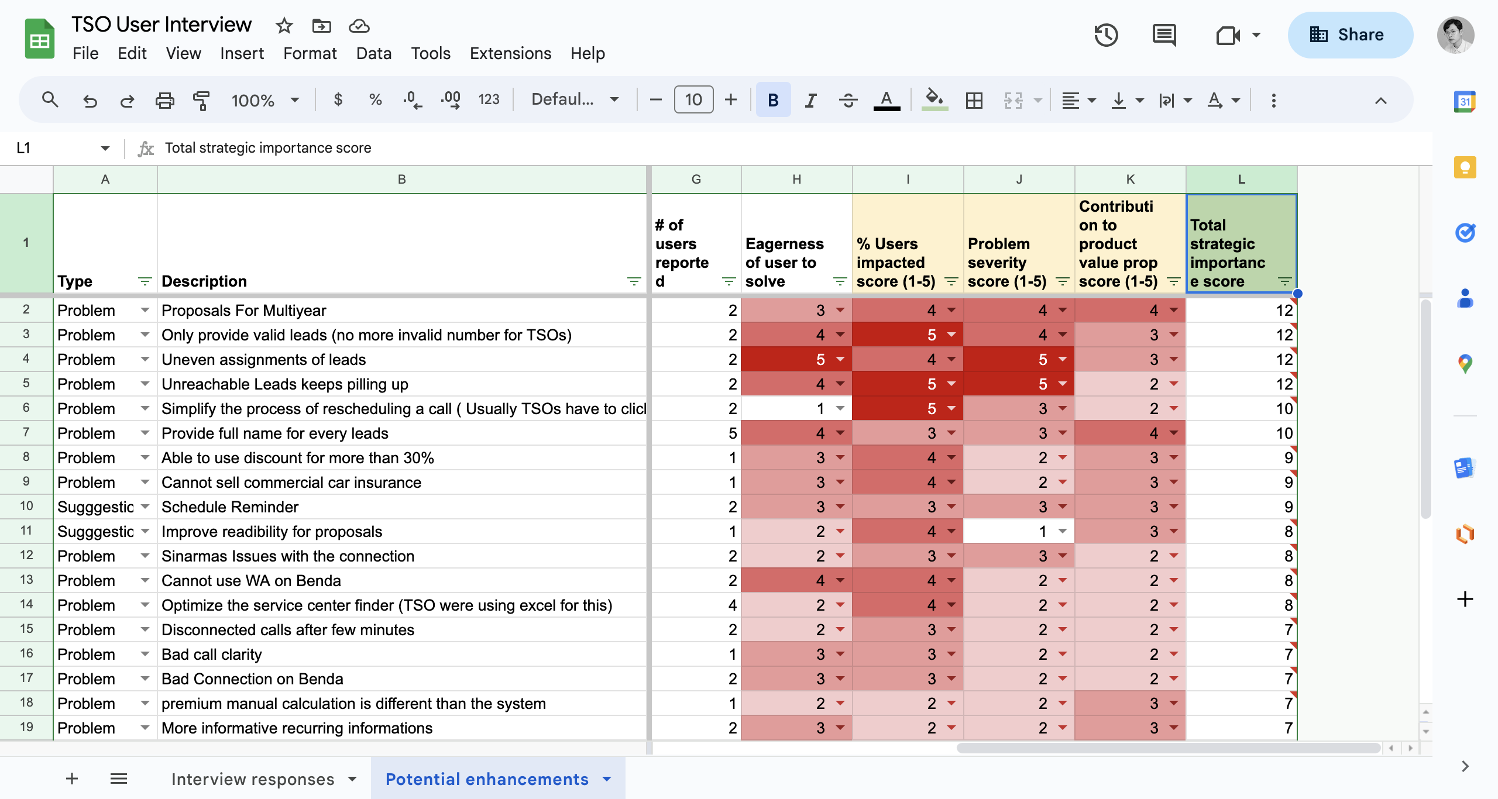This screenshot has height=799, width=1498.
Task: Decrease the font size
Action: click(655, 100)
